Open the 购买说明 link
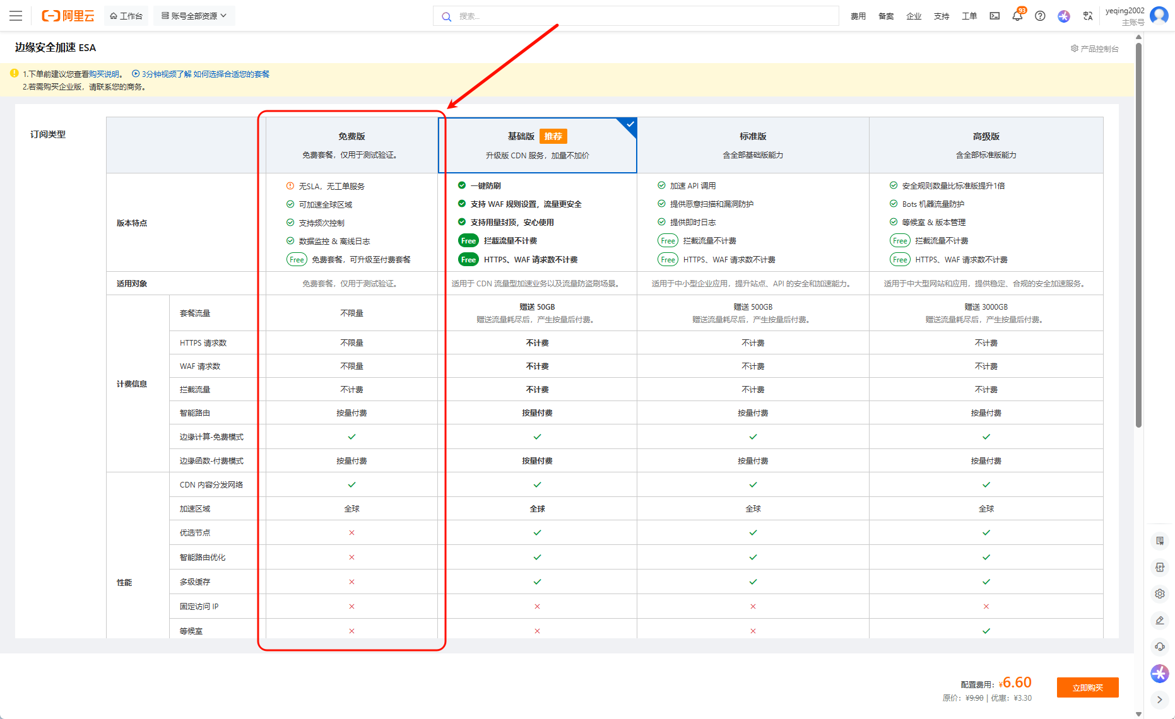The height and width of the screenshot is (719, 1175). point(104,74)
